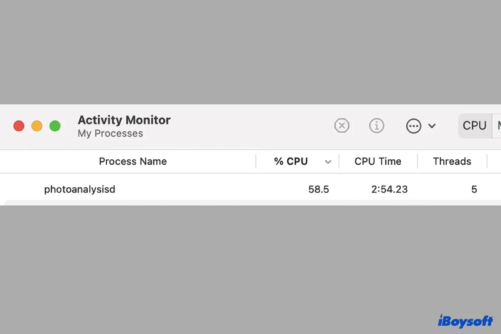Click the Stop process octagon icon
This screenshot has height=334, width=501.
coord(342,126)
